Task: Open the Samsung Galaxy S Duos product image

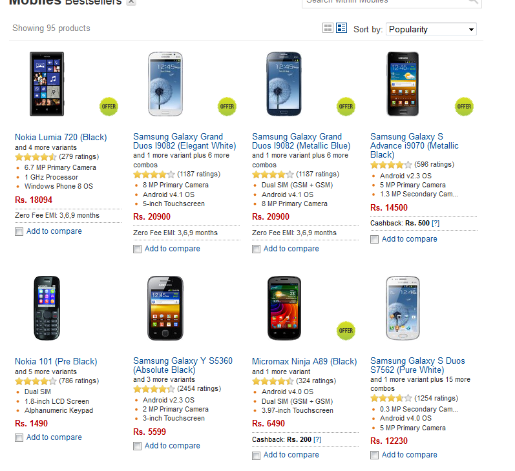Action: (x=403, y=308)
